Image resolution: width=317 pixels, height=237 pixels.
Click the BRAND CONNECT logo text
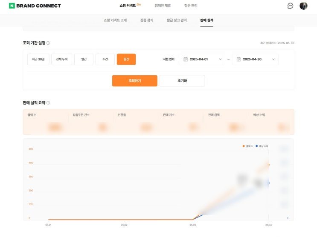pyautogui.click(x=38, y=6)
